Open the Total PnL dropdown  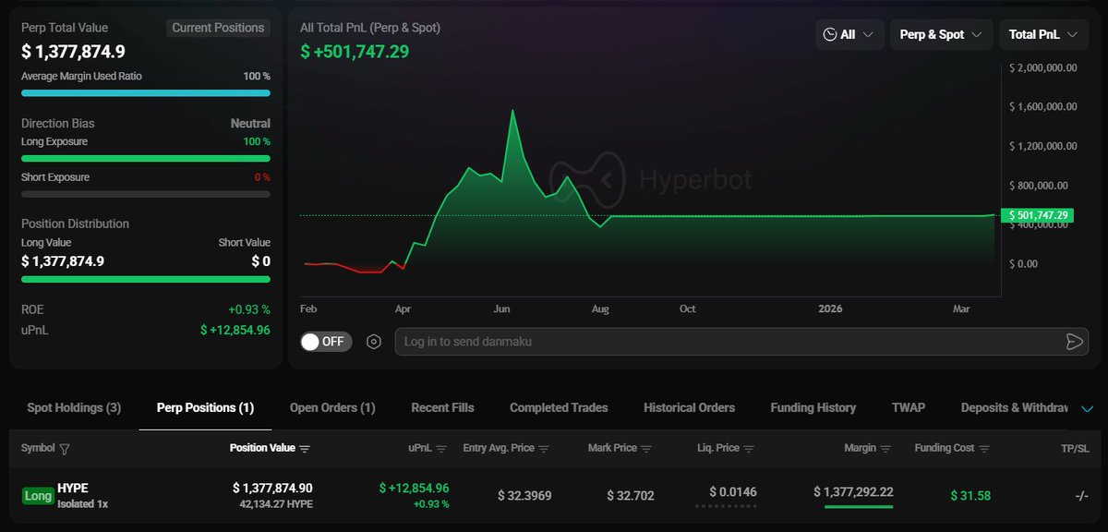(1042, 34)
